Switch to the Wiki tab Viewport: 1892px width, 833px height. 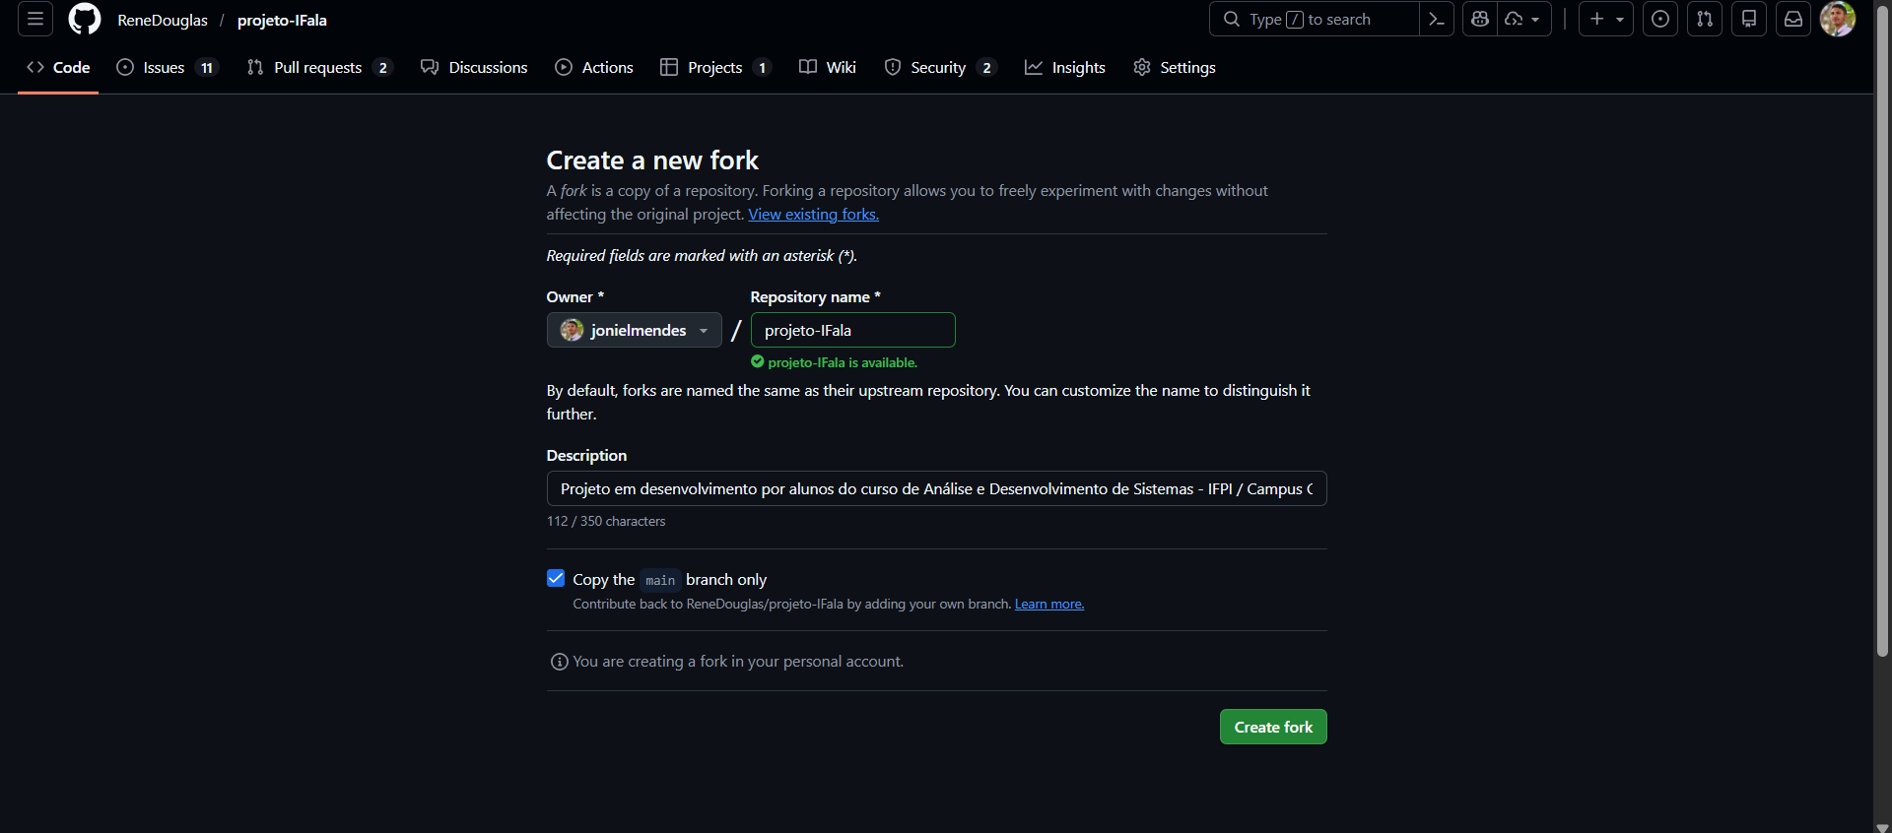(x=828, y=67)
